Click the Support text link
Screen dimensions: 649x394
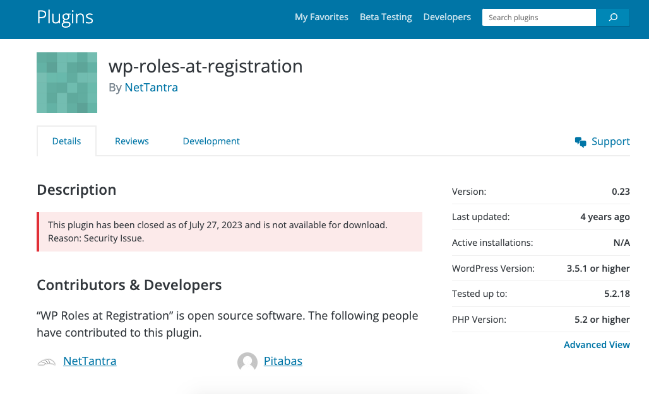click(610, 142)
